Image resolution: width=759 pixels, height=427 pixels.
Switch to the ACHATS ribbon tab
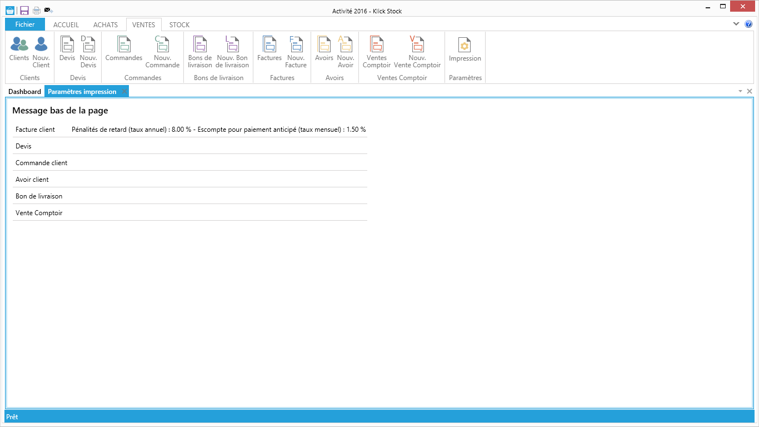106,25
